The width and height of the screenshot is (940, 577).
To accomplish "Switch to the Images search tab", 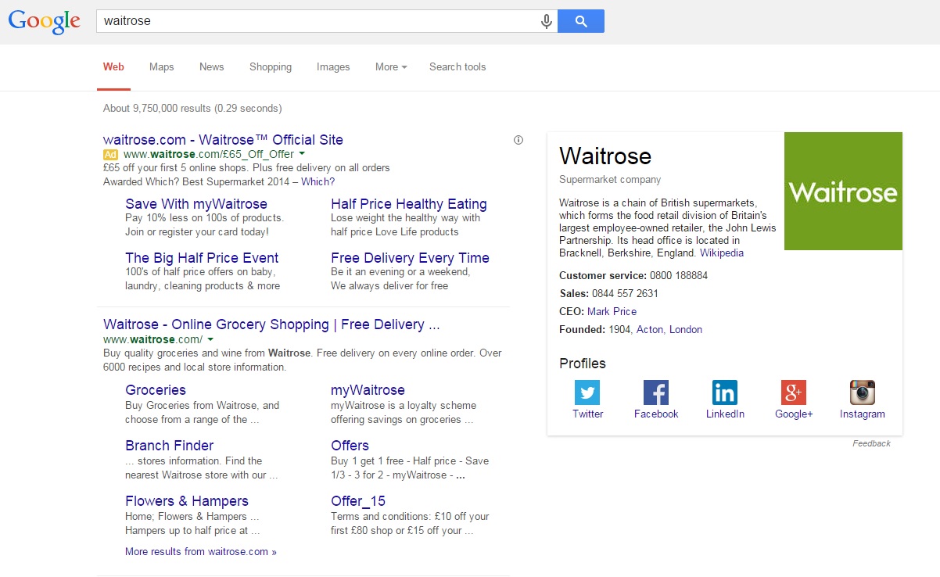I will coord(333,67).
